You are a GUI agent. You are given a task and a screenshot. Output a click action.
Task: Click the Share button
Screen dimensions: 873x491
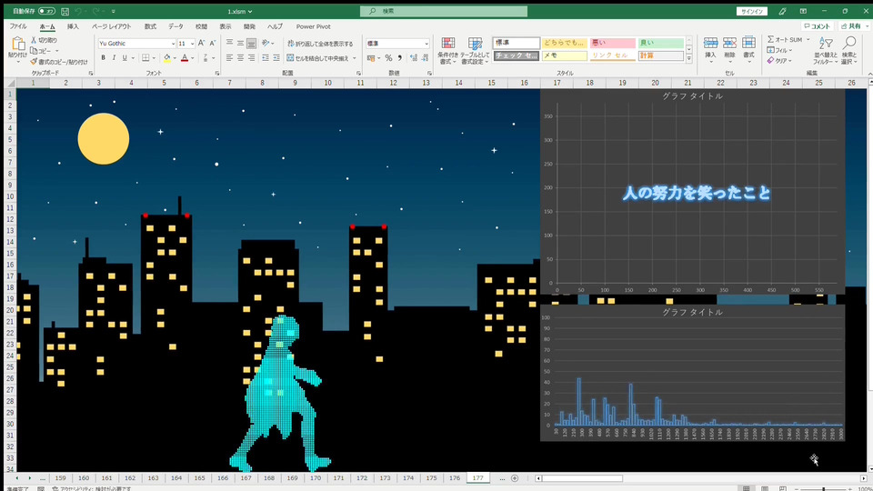850,26
